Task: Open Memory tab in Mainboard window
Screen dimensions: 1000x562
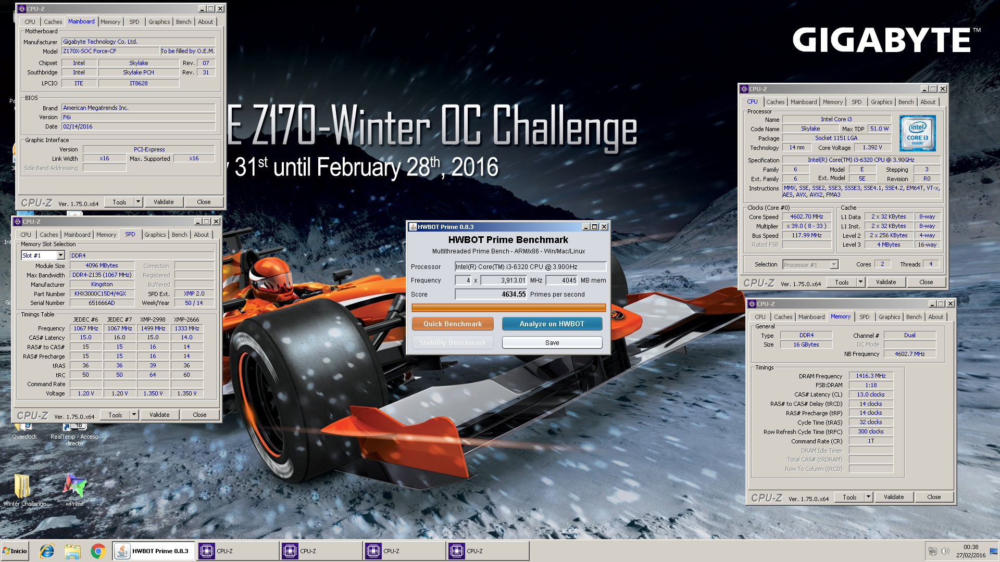Action: pyautogui.click(x=110, y=22)
